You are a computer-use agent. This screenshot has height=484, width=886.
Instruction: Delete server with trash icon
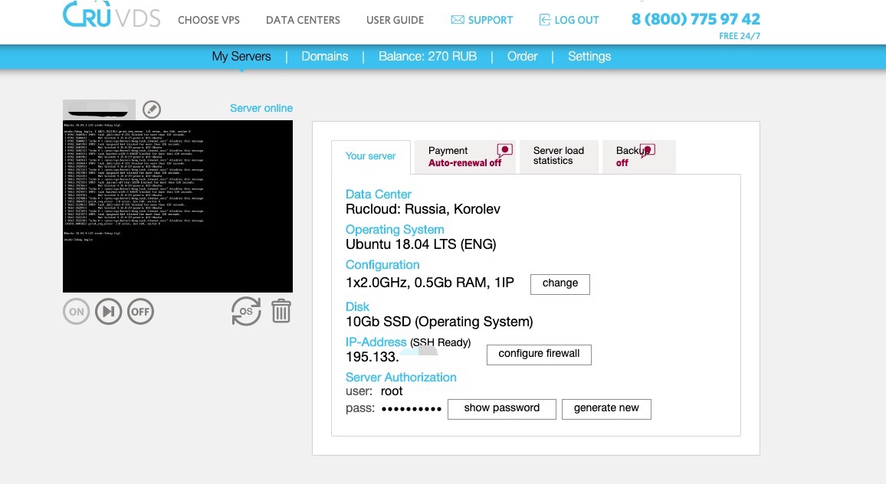pyautogui.click(x=281, y=311)
